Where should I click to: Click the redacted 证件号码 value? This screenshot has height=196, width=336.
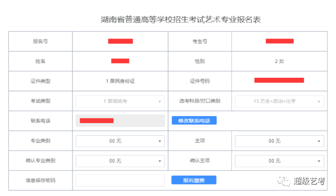tap(279, 80)
